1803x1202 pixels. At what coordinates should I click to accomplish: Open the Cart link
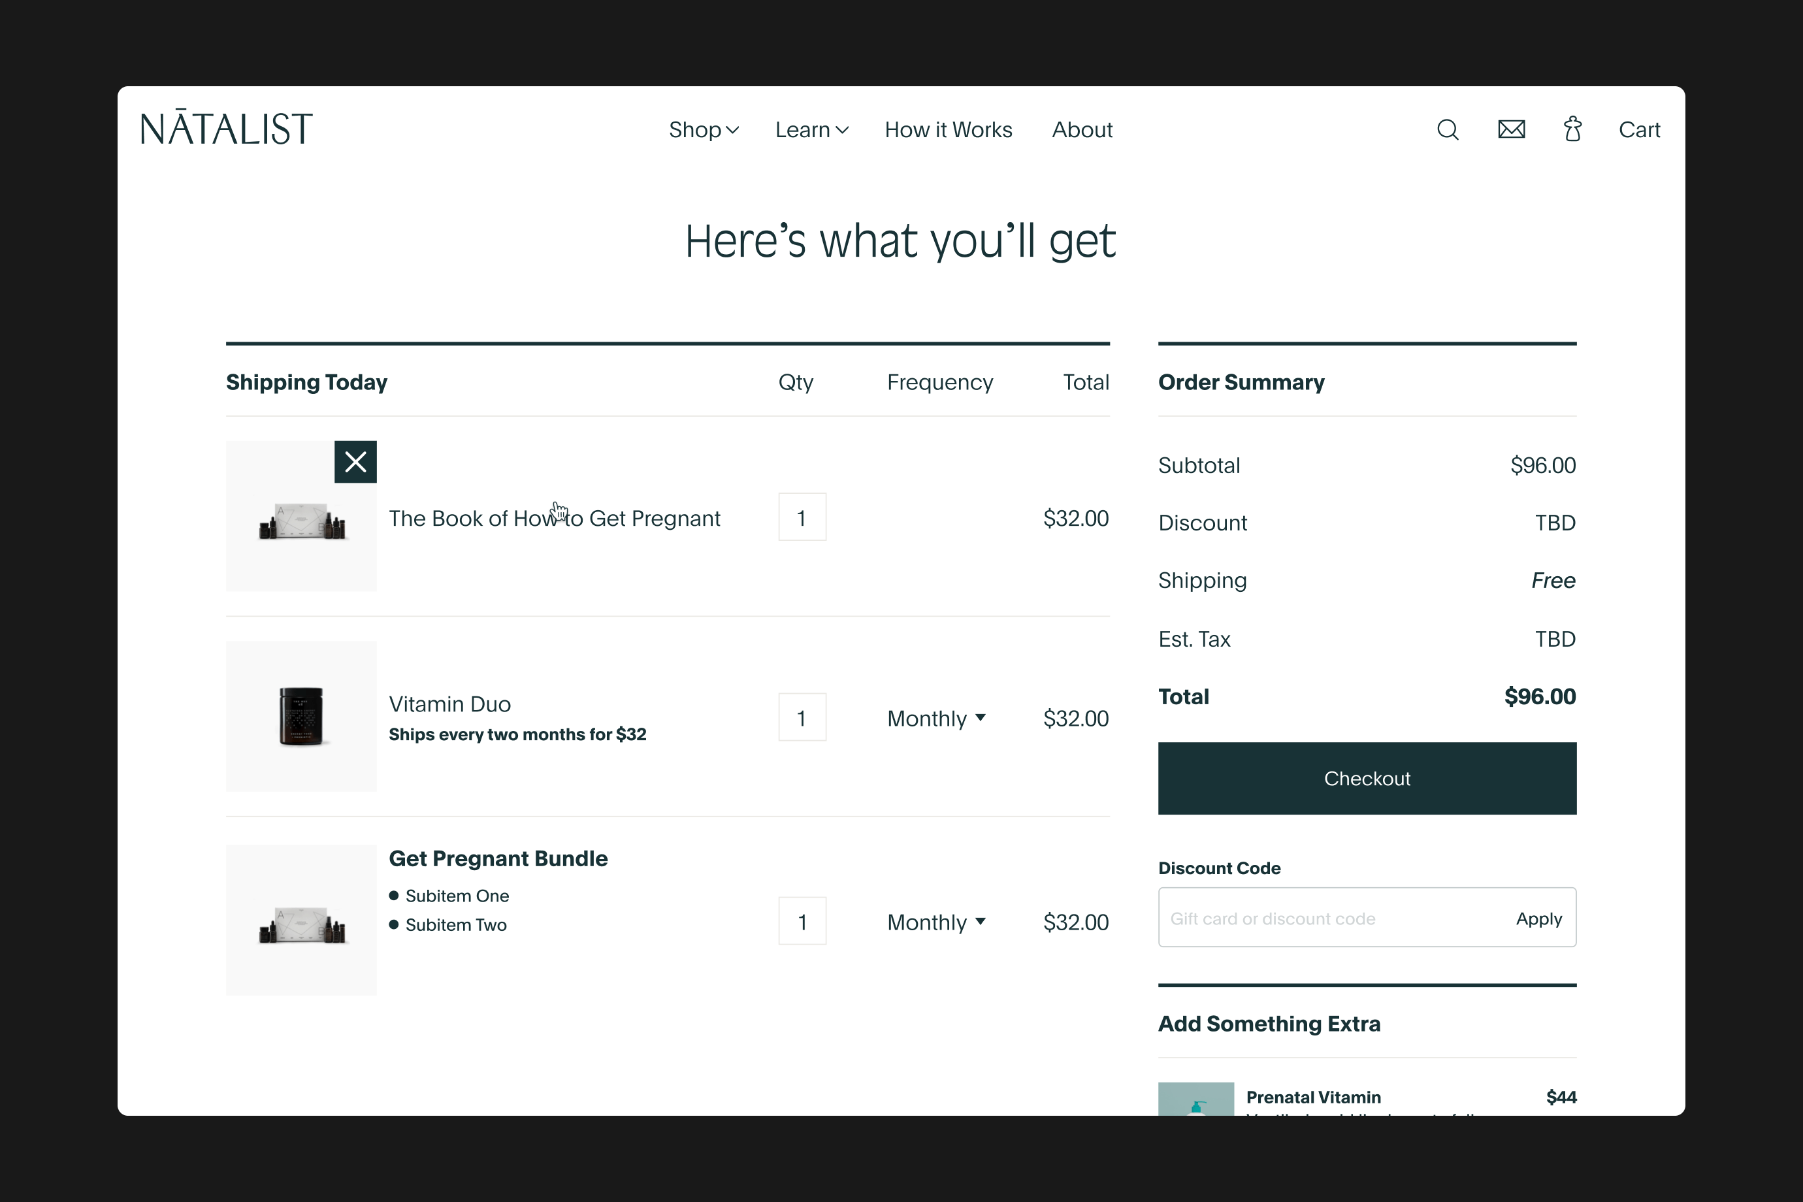pos(1639,130)
